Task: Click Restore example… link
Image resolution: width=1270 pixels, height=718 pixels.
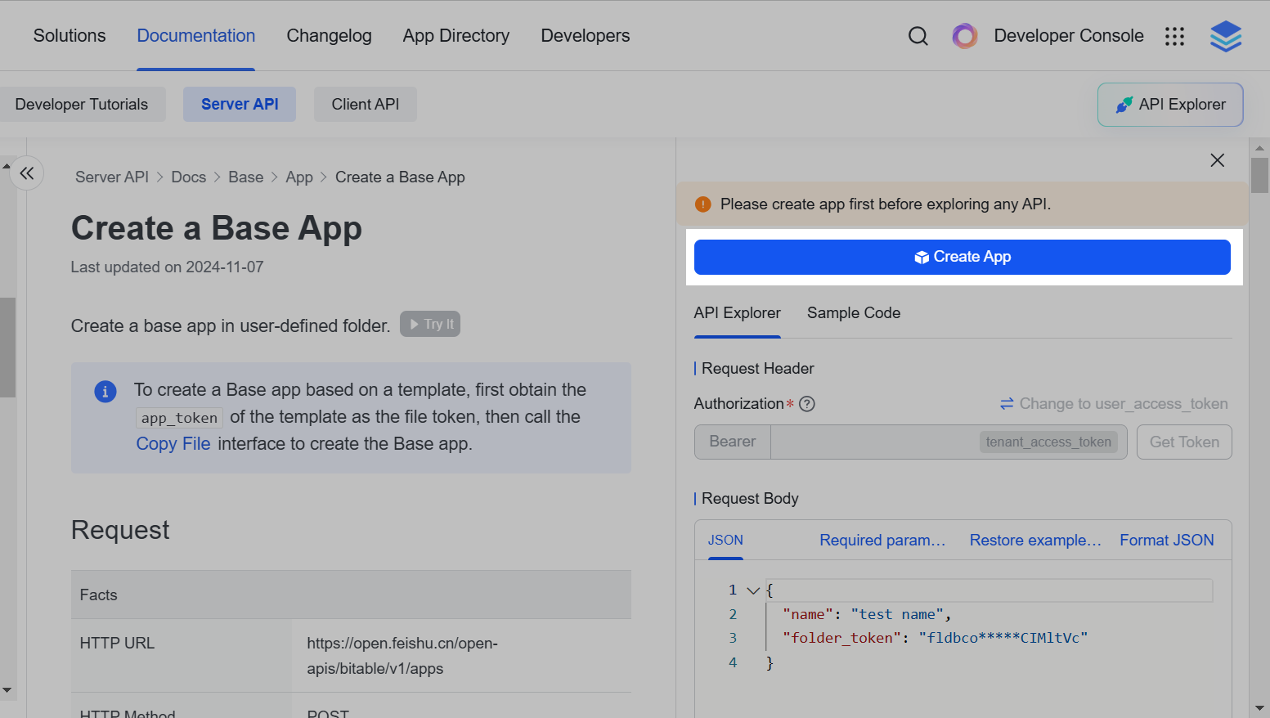Action: coord(1035,541)
